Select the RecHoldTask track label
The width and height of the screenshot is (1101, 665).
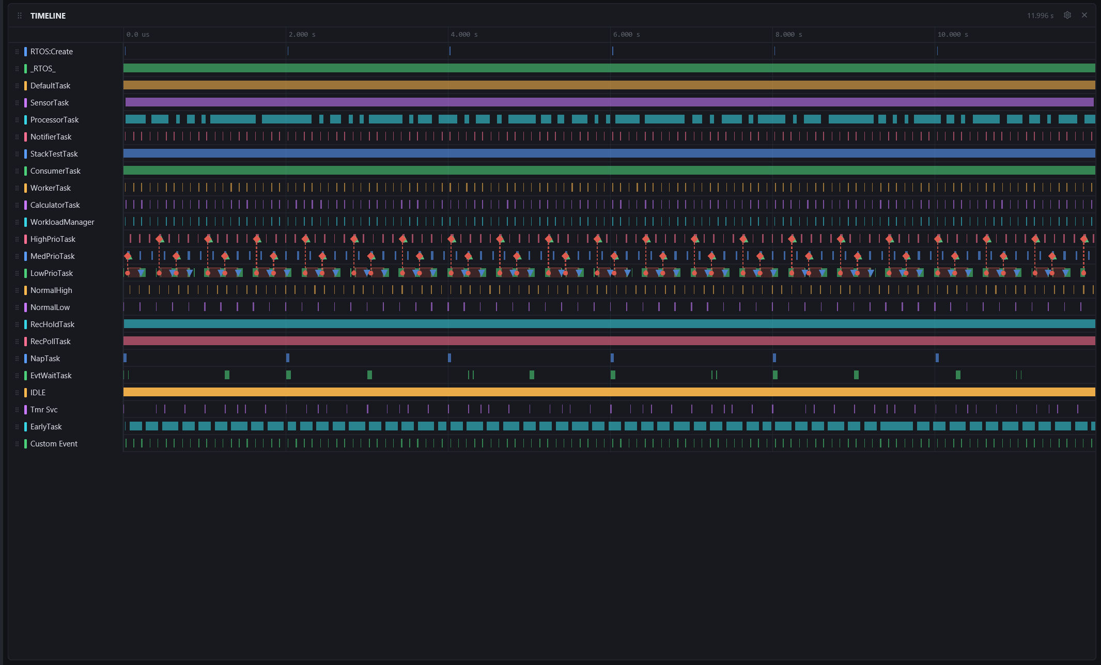pos(53,324)
